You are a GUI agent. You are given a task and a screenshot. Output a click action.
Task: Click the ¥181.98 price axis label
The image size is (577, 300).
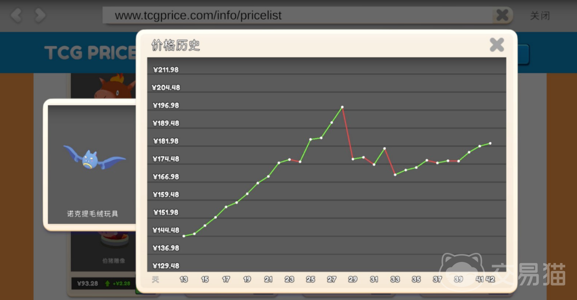point(166,141)
